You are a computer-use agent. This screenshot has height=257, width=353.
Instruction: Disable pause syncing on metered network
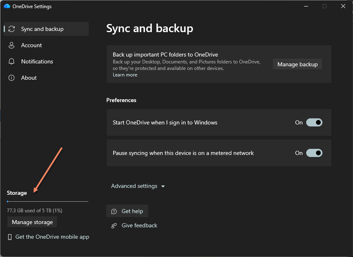click(x=314, y=153)
